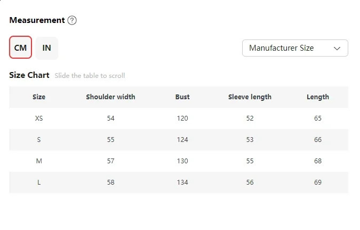Click the Length column header
The height and width of the screenshot is (230, 360).
tap(318, 97)
